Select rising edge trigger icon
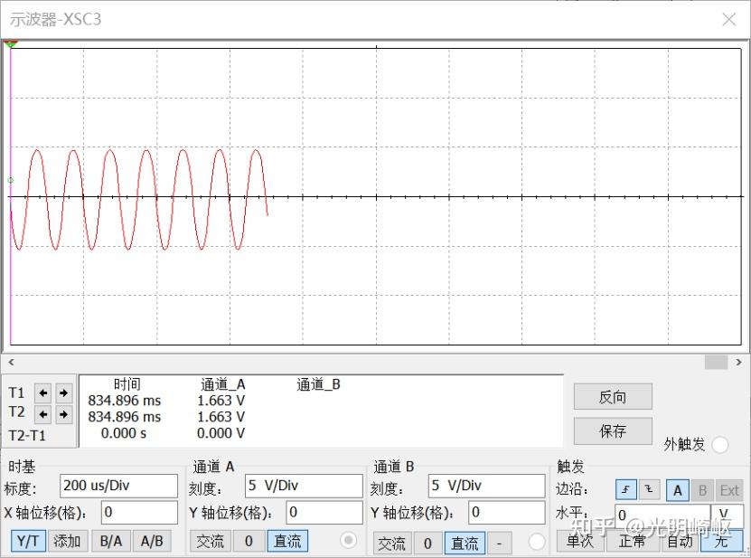The width and height of the screenshot is (751, 558). pos(625,490)
